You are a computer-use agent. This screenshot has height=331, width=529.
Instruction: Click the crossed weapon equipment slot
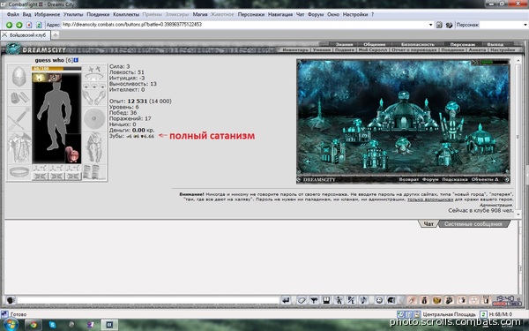click(19, 118)
